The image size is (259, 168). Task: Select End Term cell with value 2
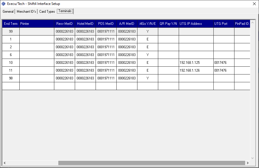pyautogui.click(x=11, y=47)
